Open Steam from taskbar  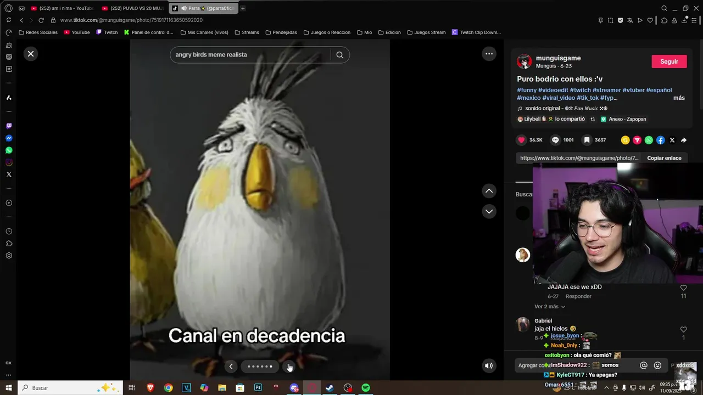[x=330, y=388]
